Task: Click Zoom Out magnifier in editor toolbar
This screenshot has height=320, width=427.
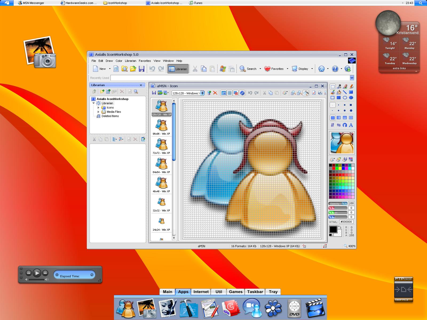Action: coord(299,93)
